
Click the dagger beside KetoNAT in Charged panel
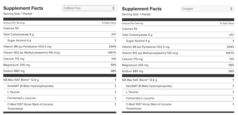pos(233,86)
